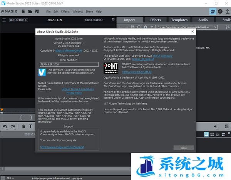Click the Serial Number field TEAM R2R 2020

coord(69,64)
